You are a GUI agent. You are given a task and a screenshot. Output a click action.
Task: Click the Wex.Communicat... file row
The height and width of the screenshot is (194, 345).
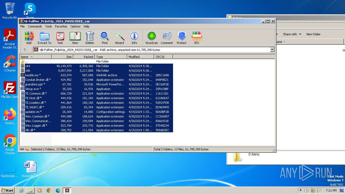pyautogui.click(x=96, y=121)
